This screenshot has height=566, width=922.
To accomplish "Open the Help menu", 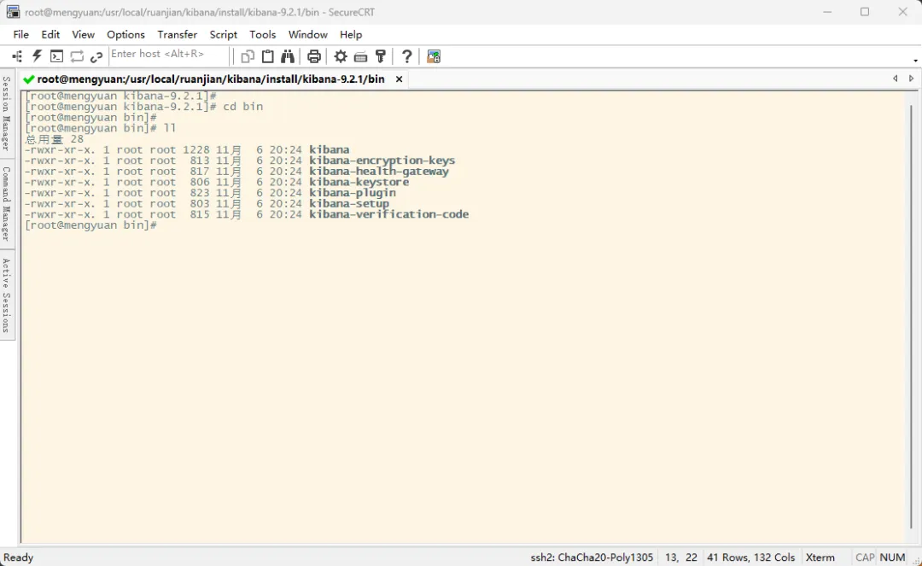I will (351, 35).
